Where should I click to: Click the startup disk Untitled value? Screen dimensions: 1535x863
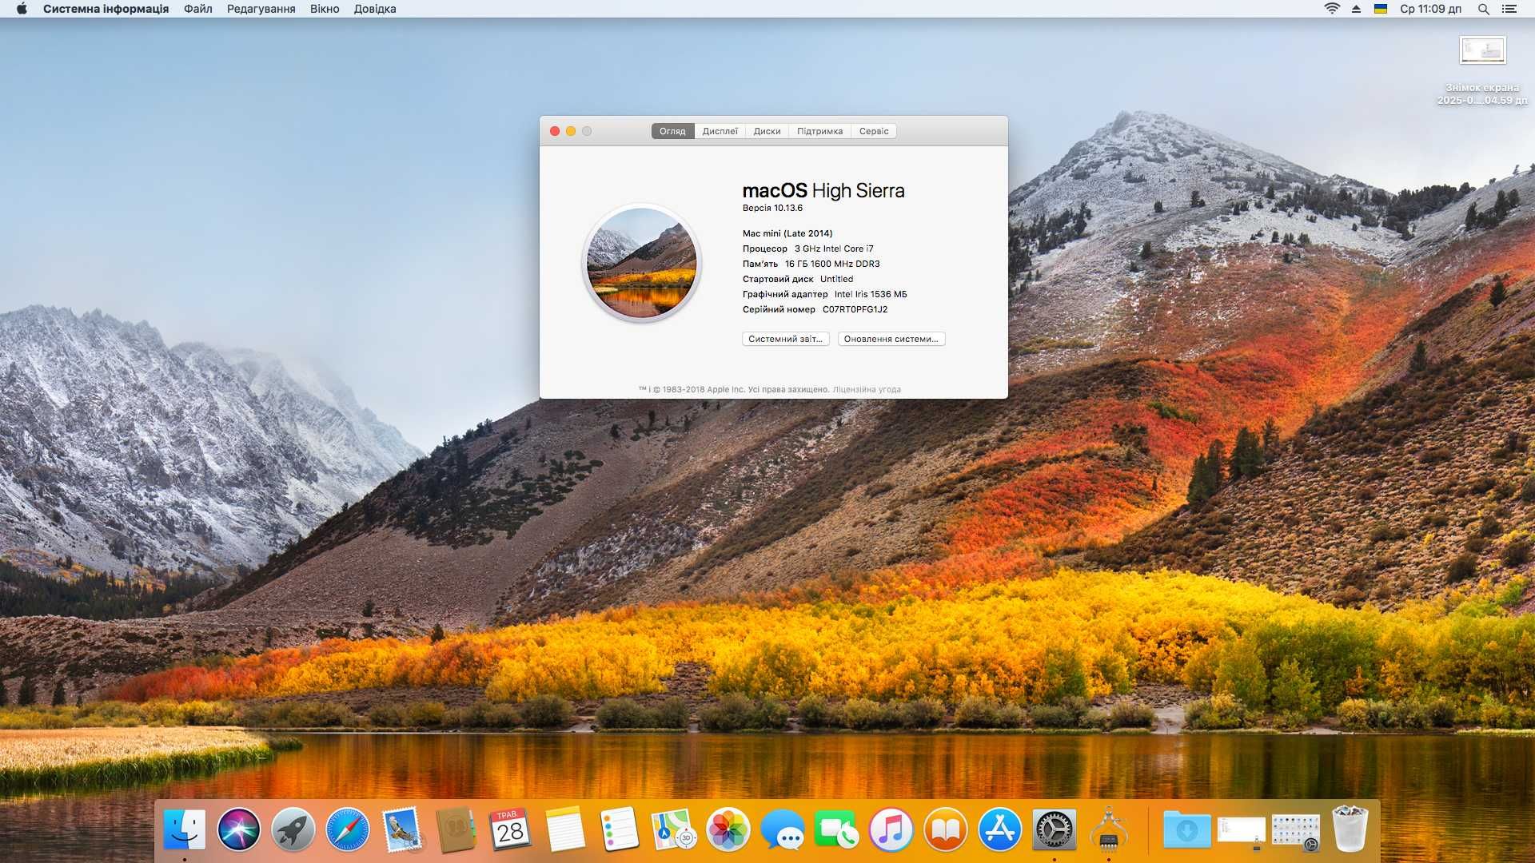click(836, 279)
